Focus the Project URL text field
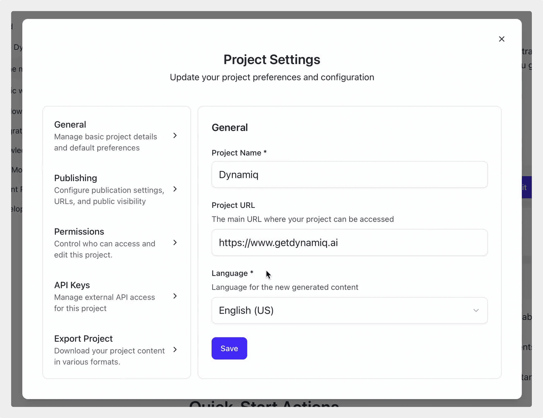This screenshot has width=543, height=418. 349,243
